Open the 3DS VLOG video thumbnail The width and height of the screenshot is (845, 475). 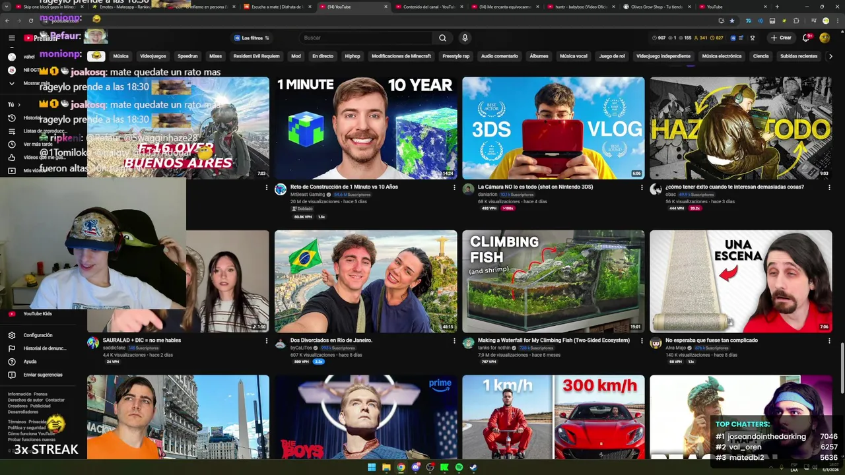[553, 128]
